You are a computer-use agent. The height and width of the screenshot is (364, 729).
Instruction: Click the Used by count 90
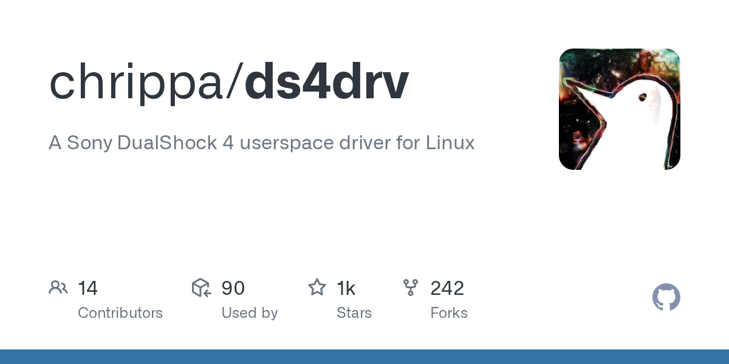click(x=233, y=288)
